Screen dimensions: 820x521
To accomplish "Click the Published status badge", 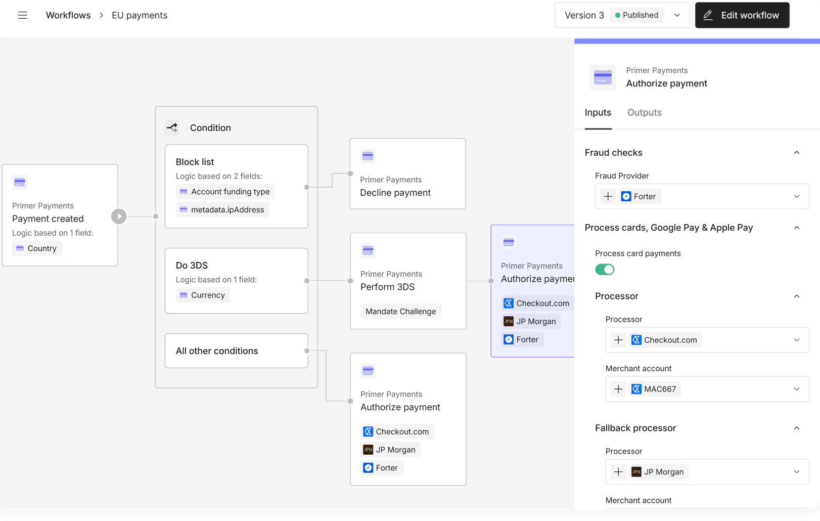I will click(637, 15).
